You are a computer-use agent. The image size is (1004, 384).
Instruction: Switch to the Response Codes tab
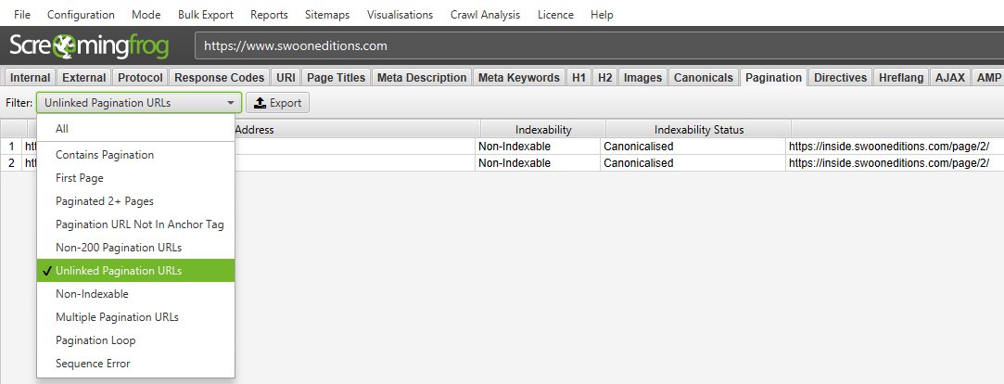click(x=219, y=78)
